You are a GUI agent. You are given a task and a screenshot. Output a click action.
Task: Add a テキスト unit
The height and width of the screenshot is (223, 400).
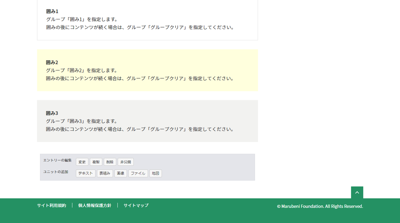click(x=86, y=174)
